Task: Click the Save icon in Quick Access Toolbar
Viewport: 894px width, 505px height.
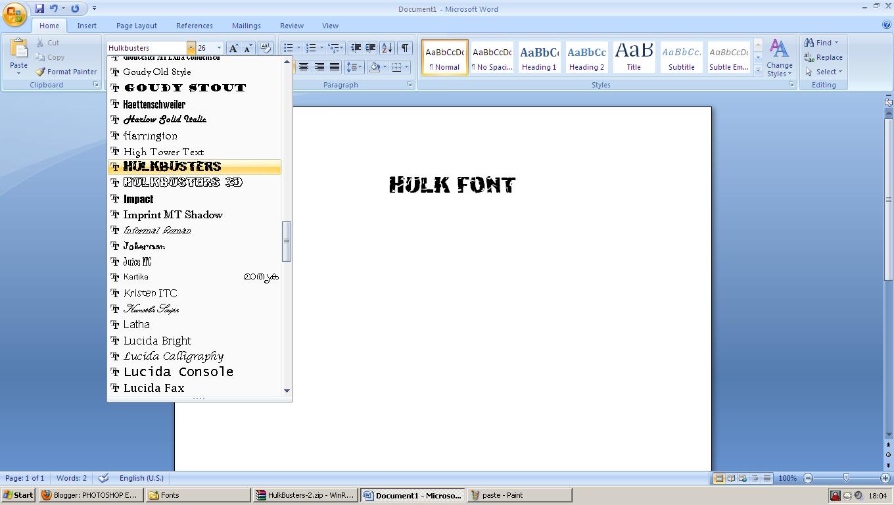Action: click(39, 9)
